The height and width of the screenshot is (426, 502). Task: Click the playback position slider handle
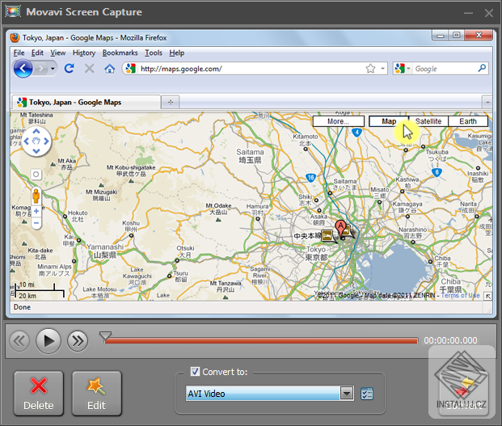pyautogui.click(x=105, y=336)
